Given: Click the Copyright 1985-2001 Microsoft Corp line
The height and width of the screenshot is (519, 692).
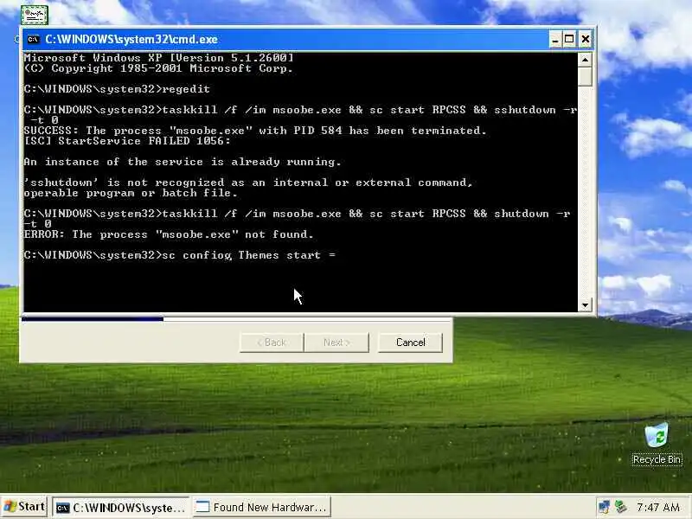Looking at the screenshot, I should [x=158, y=68].
